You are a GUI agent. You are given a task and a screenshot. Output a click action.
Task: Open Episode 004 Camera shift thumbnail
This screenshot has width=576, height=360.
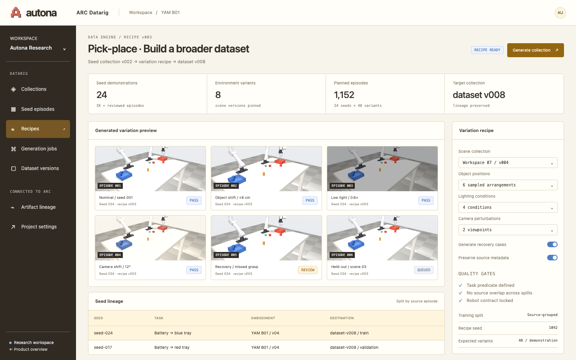pyautogui.click(x=150, y=238)
